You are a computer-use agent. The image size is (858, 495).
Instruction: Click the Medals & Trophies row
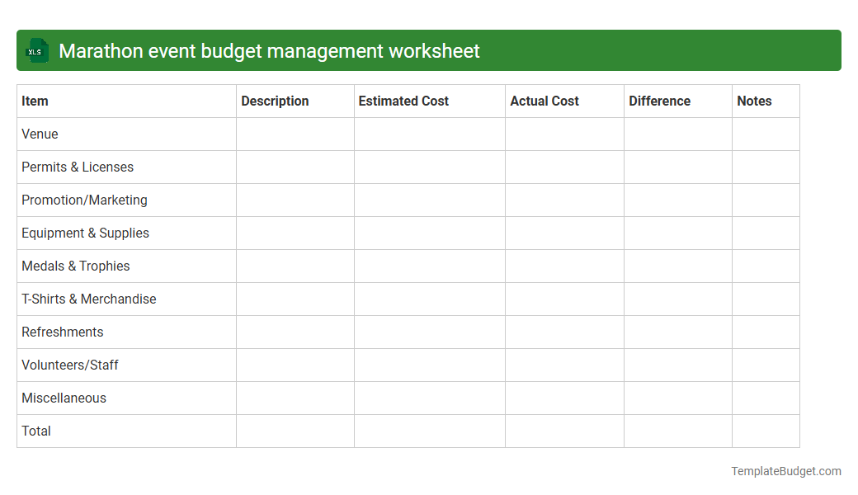[x=76, y=266]
